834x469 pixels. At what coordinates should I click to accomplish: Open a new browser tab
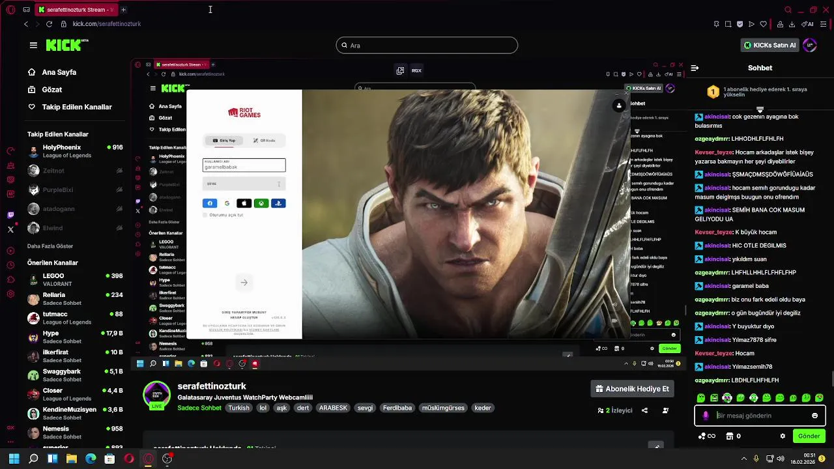tap(123, 10)
